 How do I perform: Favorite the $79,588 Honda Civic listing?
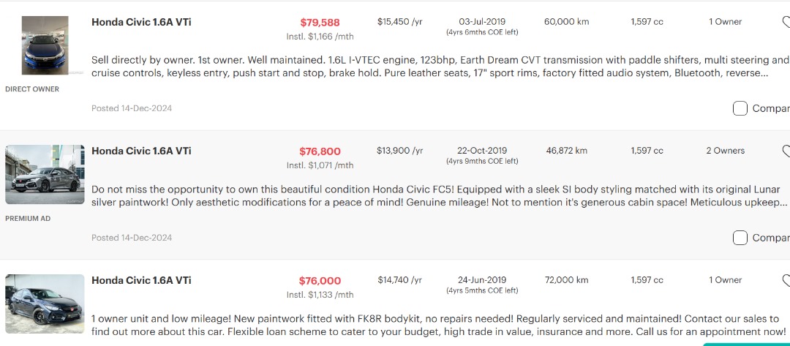pos(786,23)
